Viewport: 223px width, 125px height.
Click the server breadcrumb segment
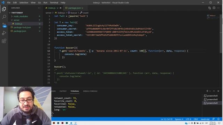pyautogui.click(x=48, y=13)
